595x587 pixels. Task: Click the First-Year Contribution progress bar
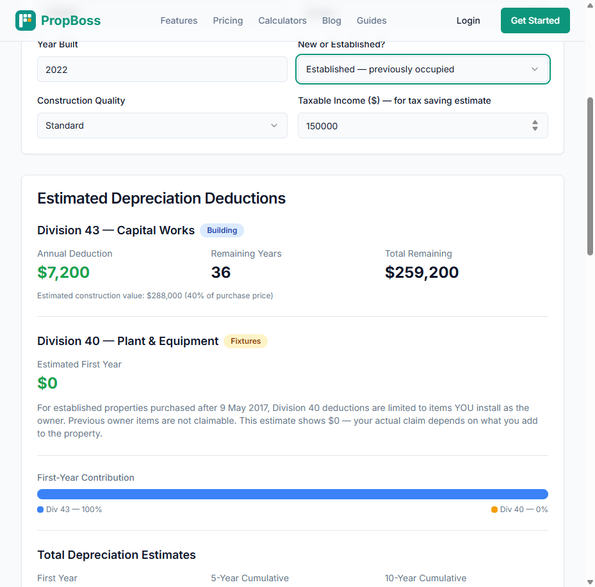click(x=292, y=494)
